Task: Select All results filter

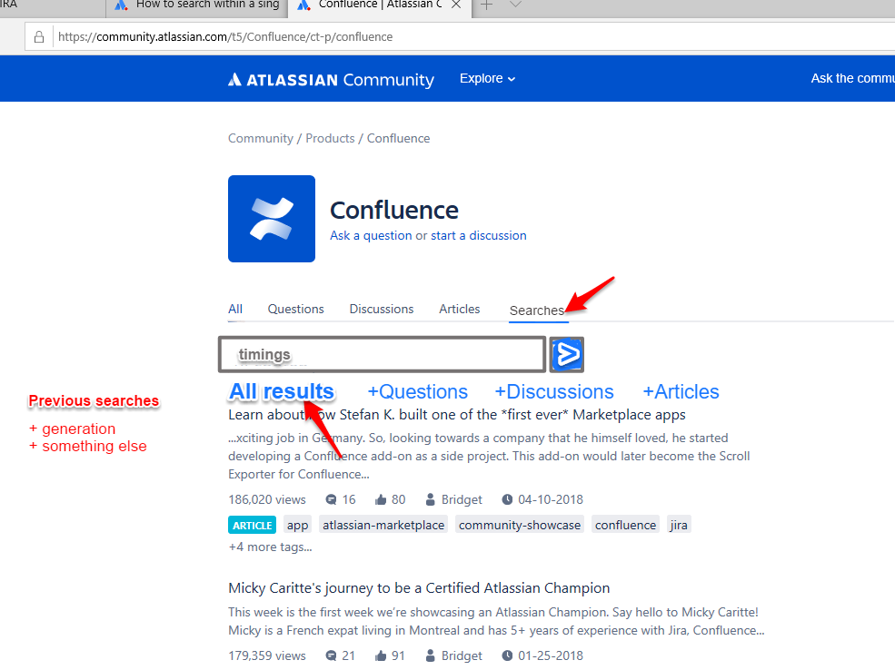Action: (x=282, y=391)
